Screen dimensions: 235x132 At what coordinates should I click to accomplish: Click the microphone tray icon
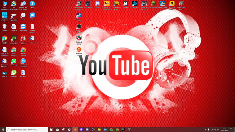209,130
